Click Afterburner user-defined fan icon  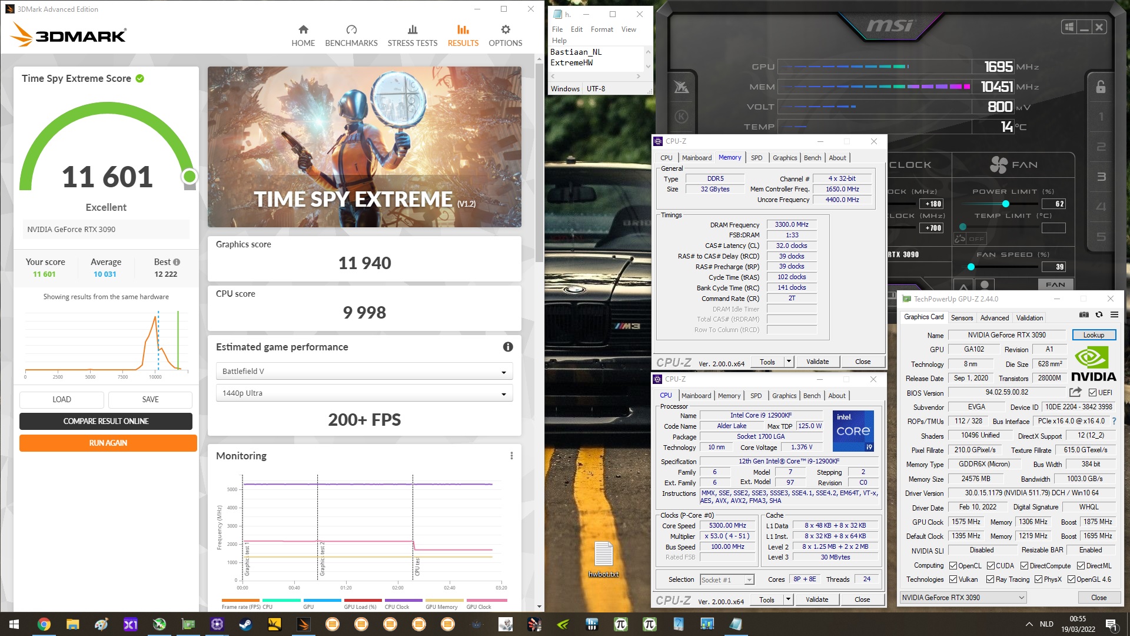coord(983,285)
